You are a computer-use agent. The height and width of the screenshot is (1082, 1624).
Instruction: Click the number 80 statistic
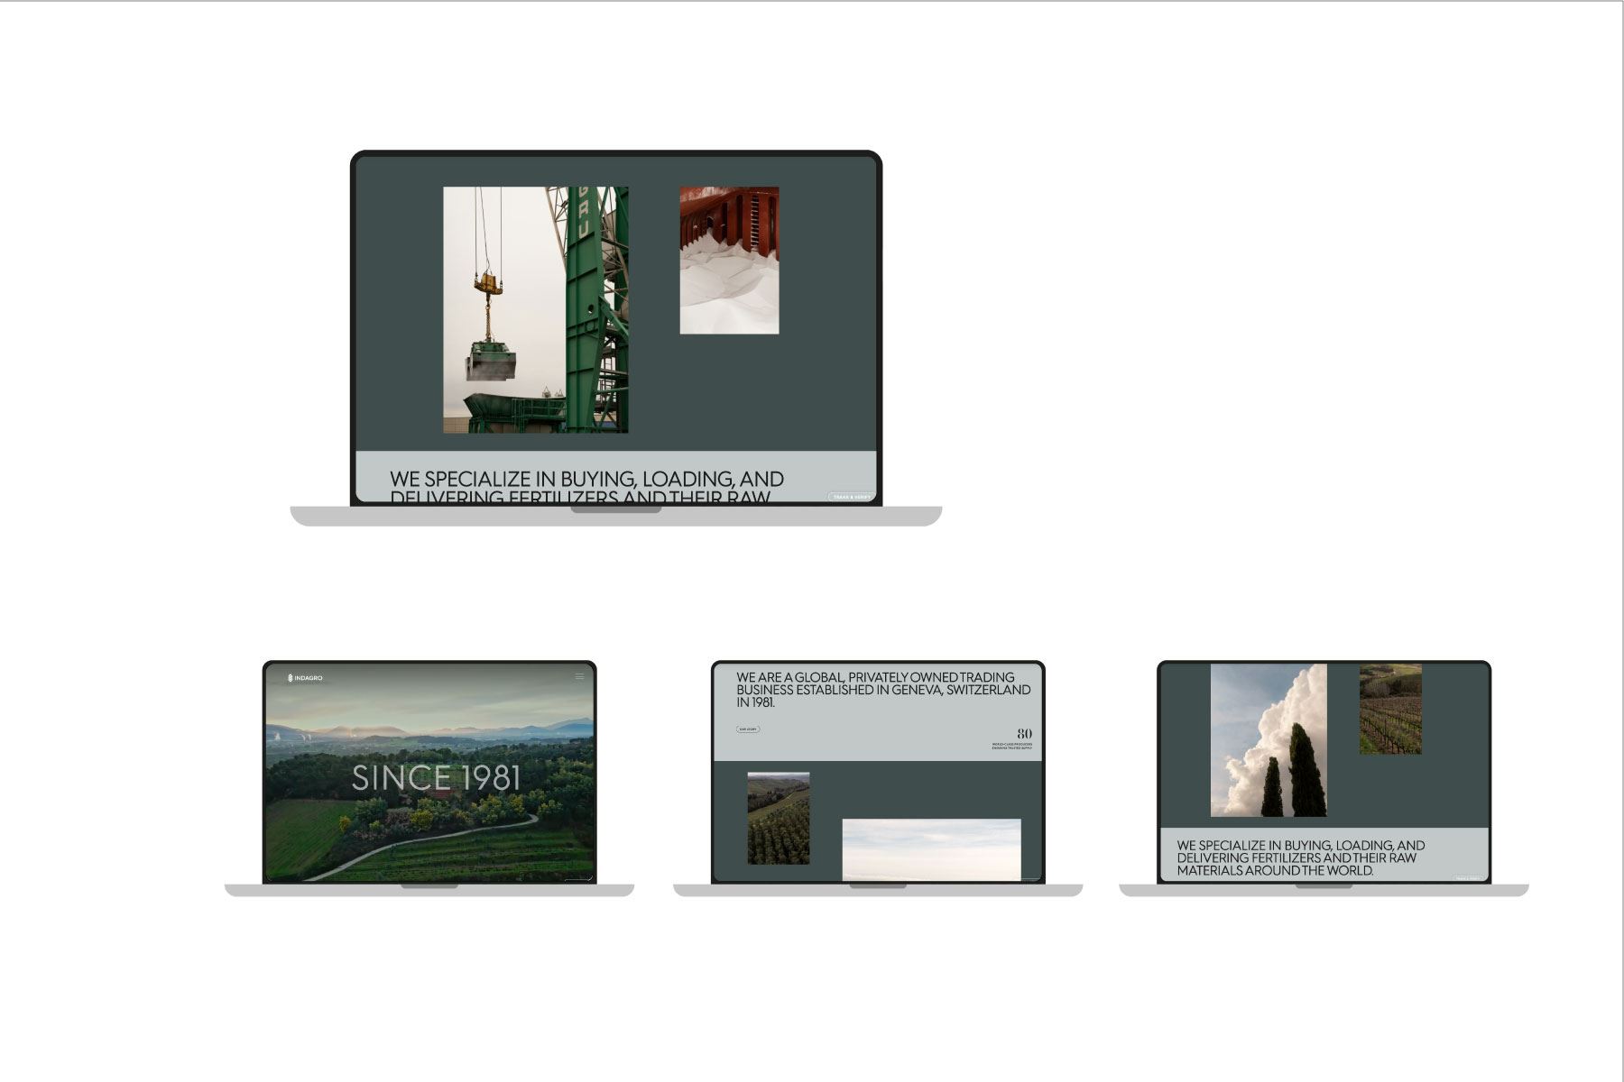[x=1024, y=734]
